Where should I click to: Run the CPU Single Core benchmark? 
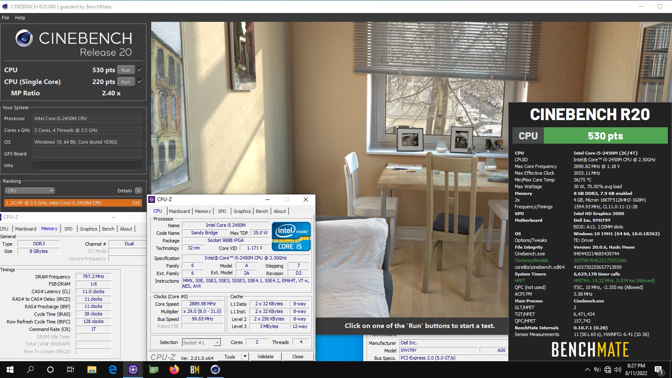point(126,82)
